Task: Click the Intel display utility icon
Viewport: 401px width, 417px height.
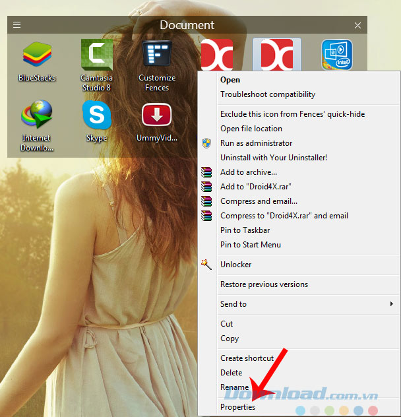Action: pyautogui.click(x=337, y=55)
